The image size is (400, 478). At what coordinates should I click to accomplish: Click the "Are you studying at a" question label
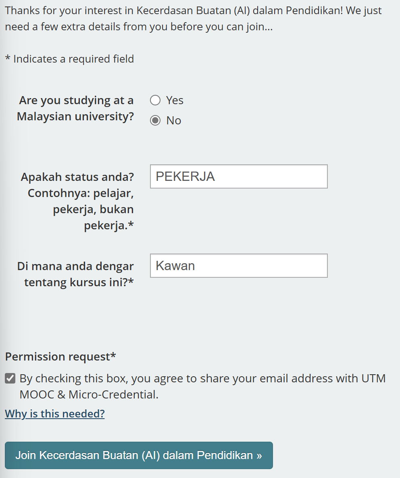click(77, 100)
